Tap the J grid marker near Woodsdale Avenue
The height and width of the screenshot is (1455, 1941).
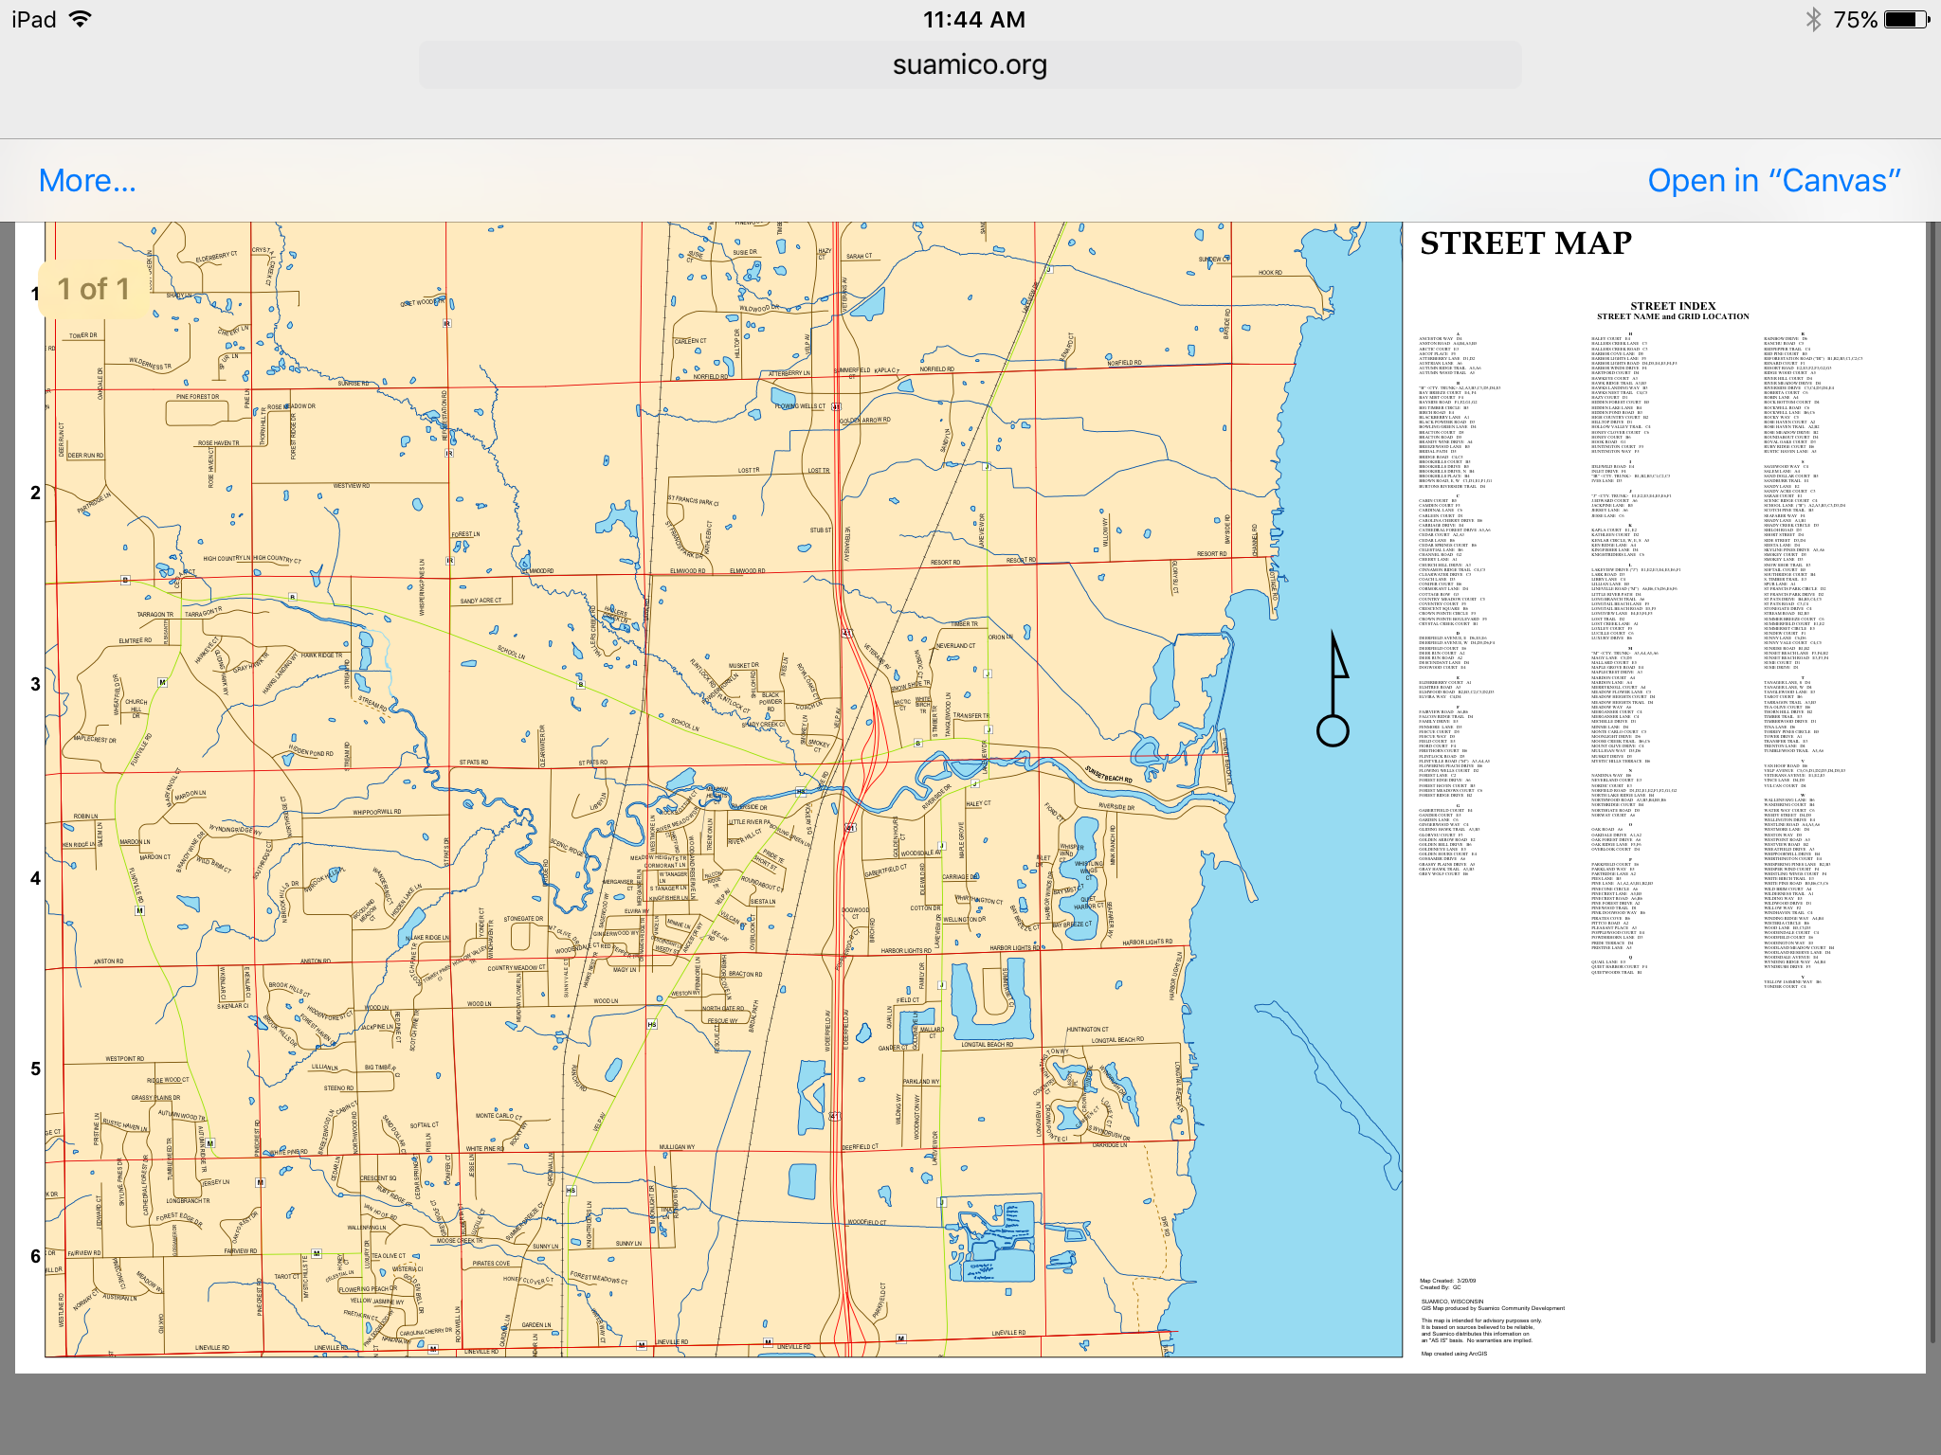click(x=941, y=846)
